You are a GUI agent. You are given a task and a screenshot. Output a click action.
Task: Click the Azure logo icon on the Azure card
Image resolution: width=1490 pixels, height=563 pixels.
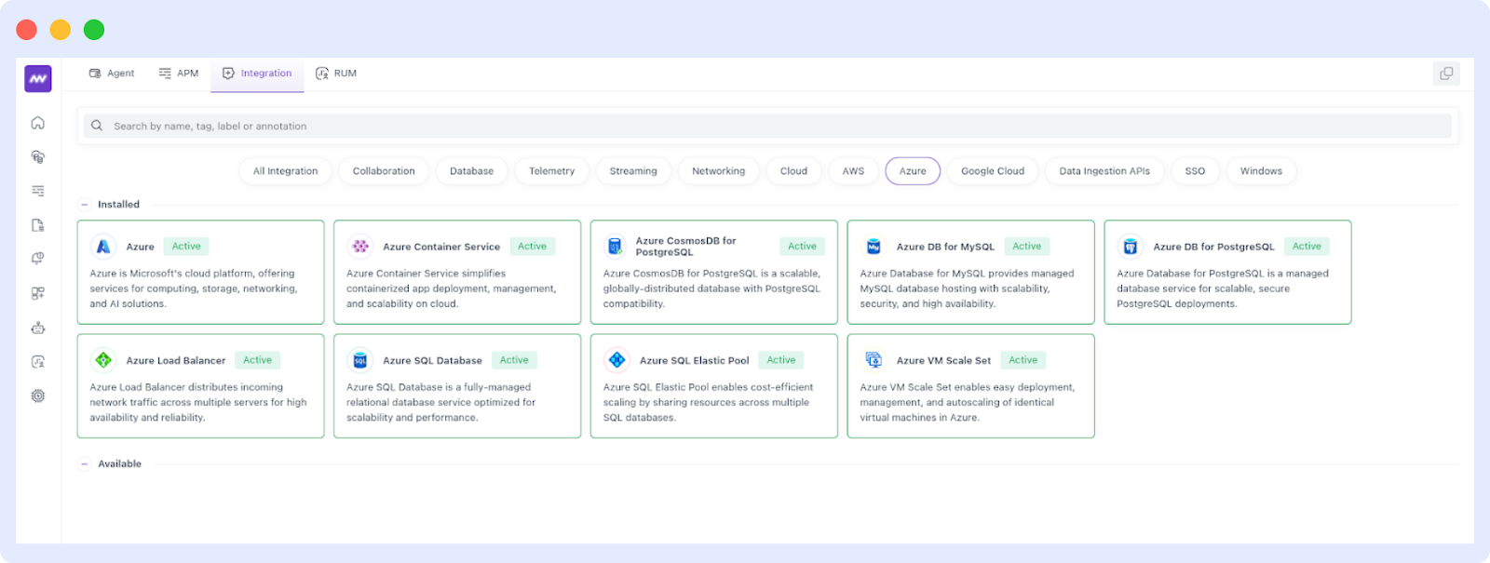pos(103,247)
